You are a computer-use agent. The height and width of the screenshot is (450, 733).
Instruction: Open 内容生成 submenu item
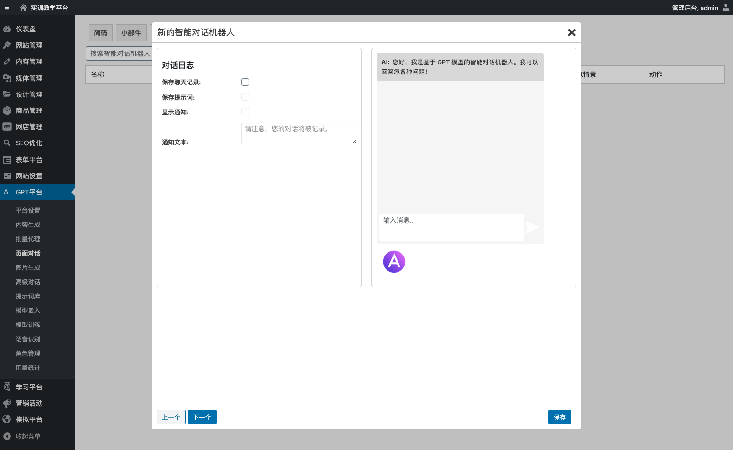[28, 225]
